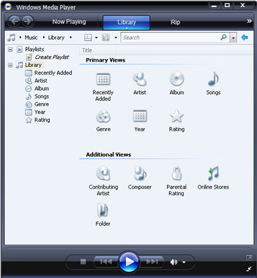This screenshot has width=257, height=278.
Task: Stop playback with the Stop button
Action: point(83,262)
